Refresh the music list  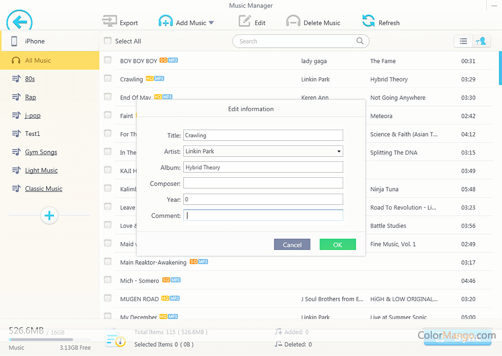pyautogui.click(x=368, y=21)
